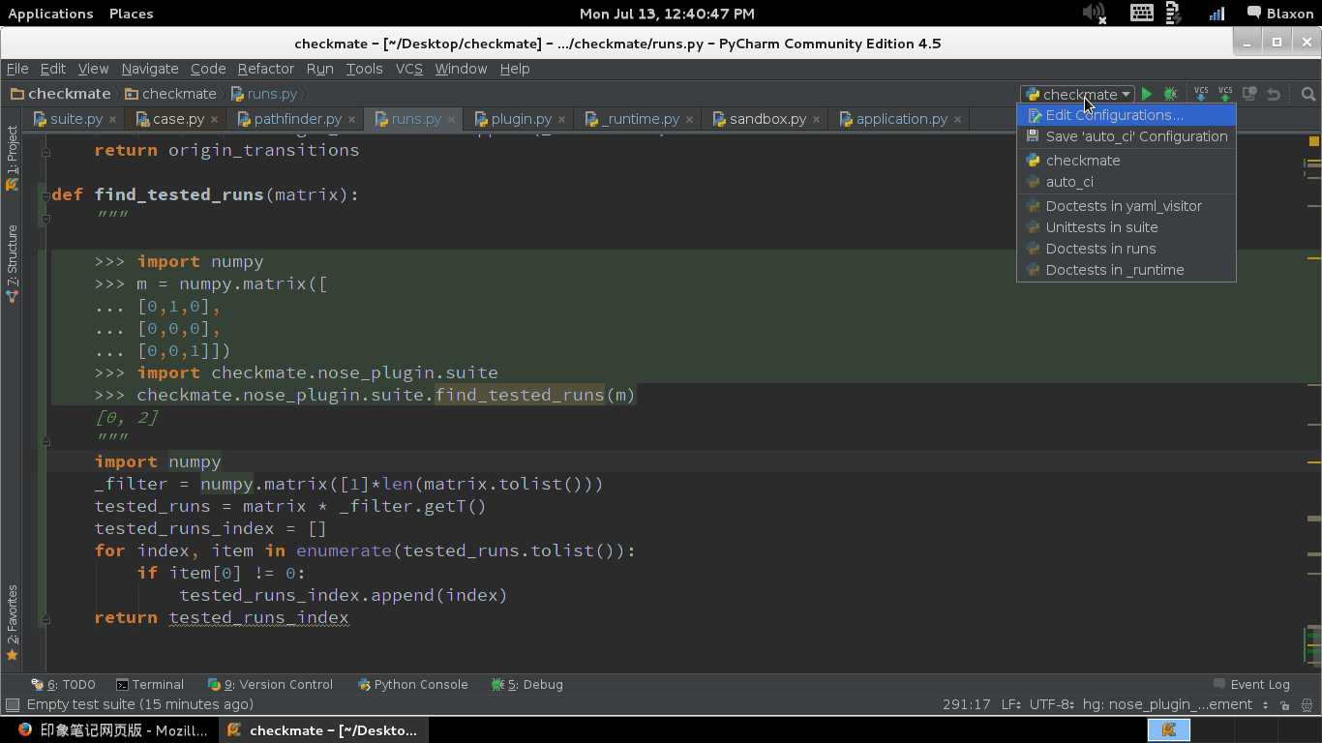Open the Event Log panel
This screenshot has height=743, width=1322.
tap(1250, 684)
